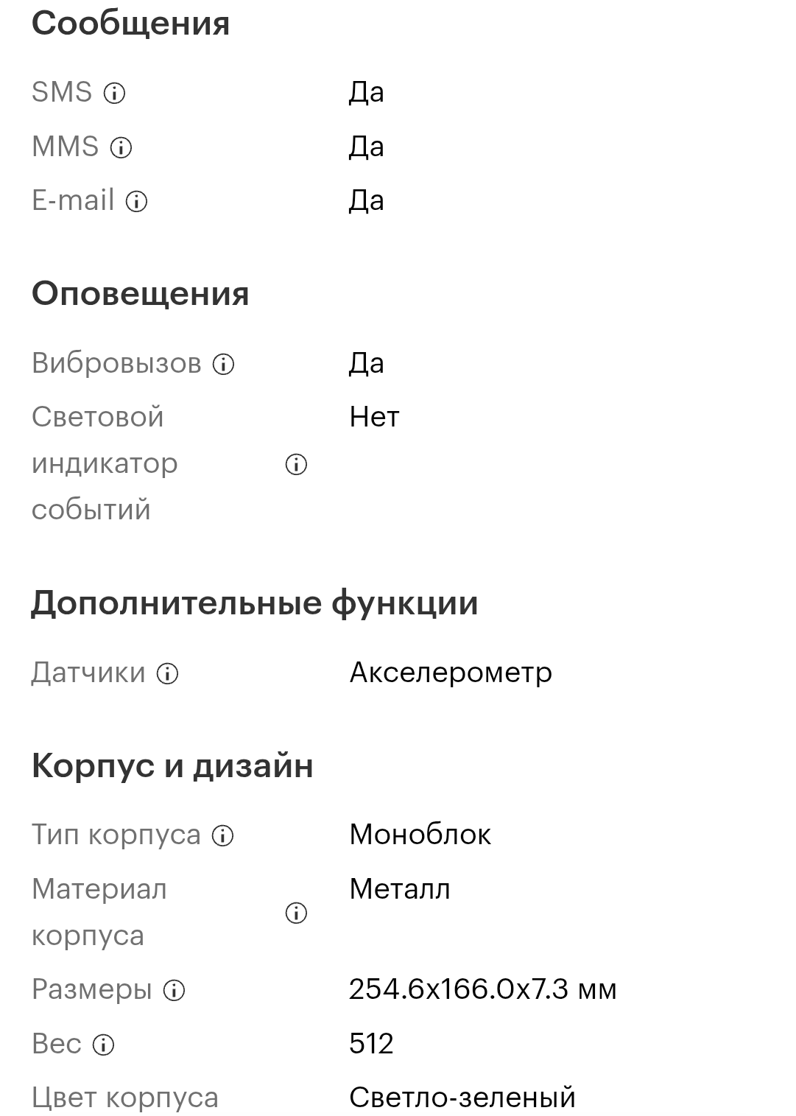Show info for Световой индикатор событий
Viewport: 796px width, 1116px height.
coord(296,464)
